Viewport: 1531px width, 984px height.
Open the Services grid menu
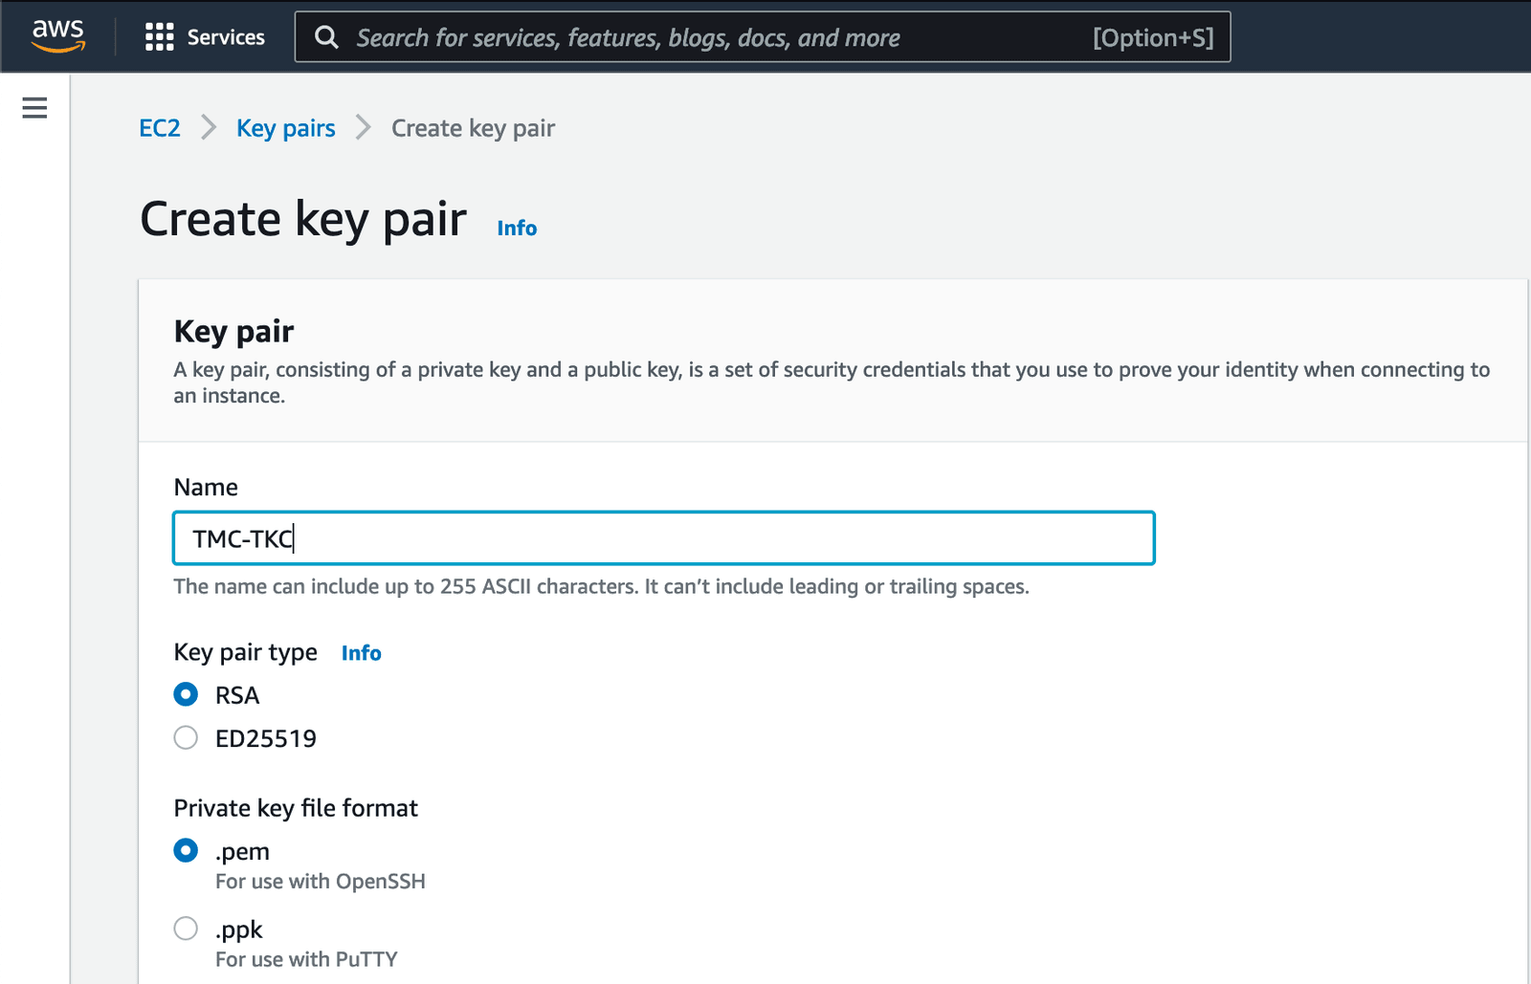159,37
